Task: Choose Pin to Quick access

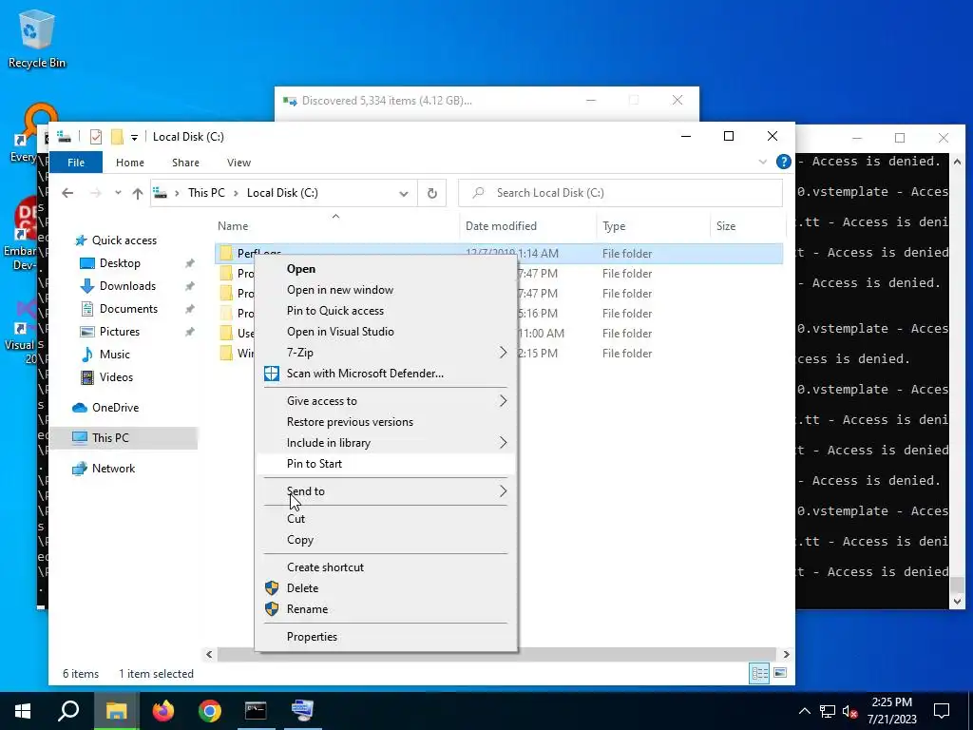Action: pyautogui.click(x=386, y=311)
